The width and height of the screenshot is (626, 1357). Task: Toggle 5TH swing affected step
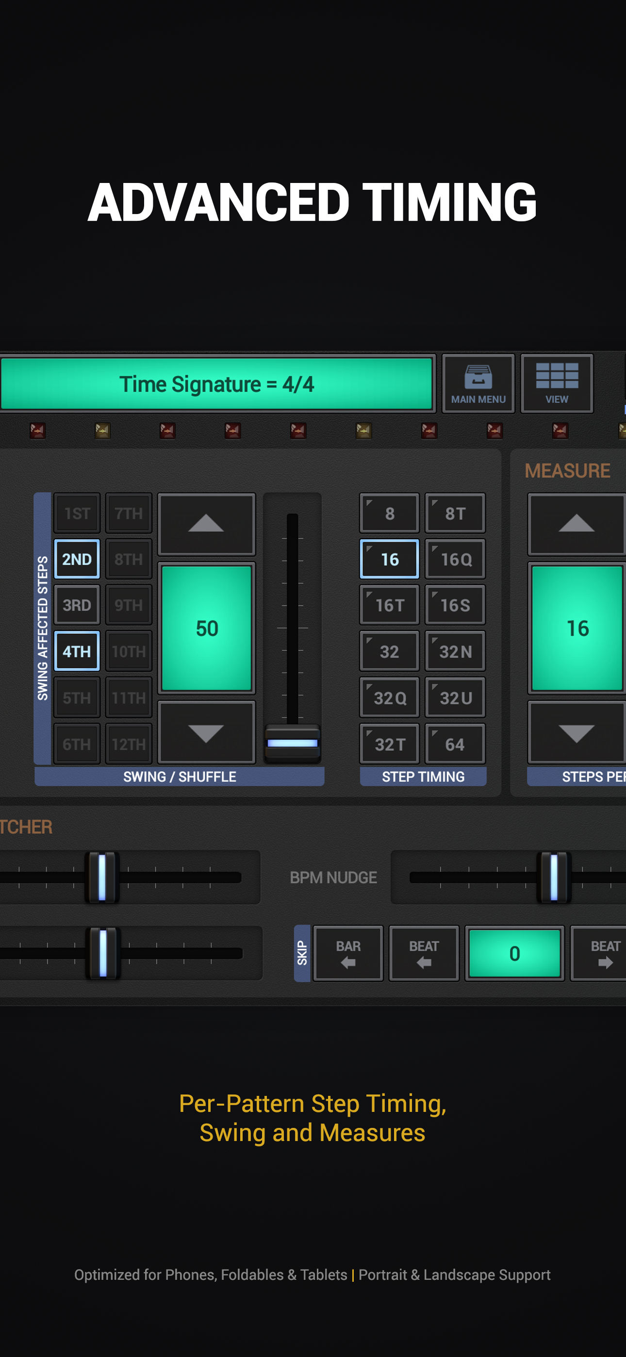tap(77, 697)
